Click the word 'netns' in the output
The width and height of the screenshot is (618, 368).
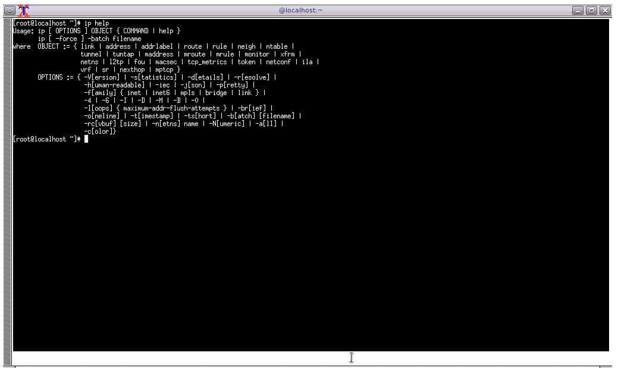[x=89, y=62]
